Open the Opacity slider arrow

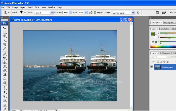click(70, 13)
